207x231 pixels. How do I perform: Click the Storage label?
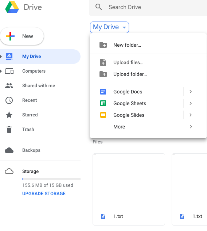click(x=31, y=172)
